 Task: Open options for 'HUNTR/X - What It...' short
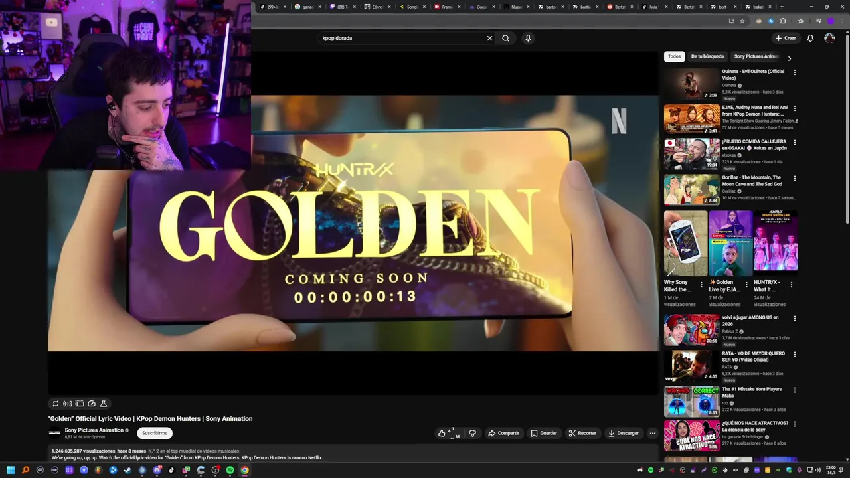click(791, 285)
